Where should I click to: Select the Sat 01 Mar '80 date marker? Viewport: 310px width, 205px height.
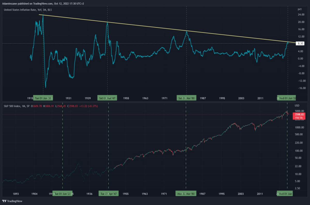coord(187,98)
